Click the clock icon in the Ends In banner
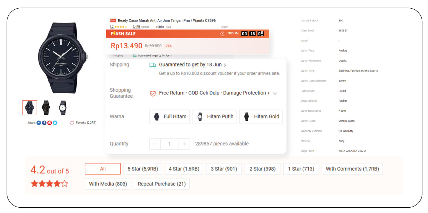The width and height of the screenshot is (428, 213). tap(222, 34)
